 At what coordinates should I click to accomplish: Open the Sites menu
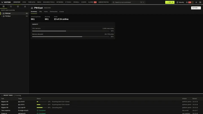click(24, 2)
